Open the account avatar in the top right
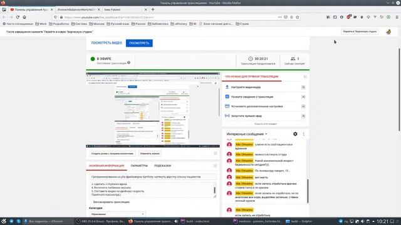 pyautogui.click(x=388, y=32)
